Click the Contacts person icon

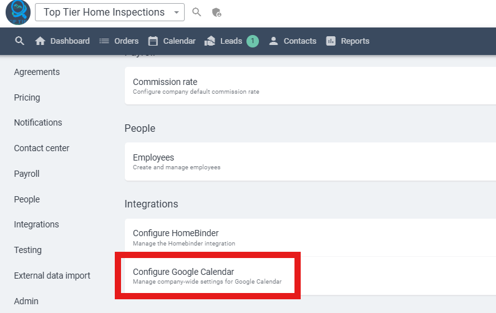tap(273, 41)
